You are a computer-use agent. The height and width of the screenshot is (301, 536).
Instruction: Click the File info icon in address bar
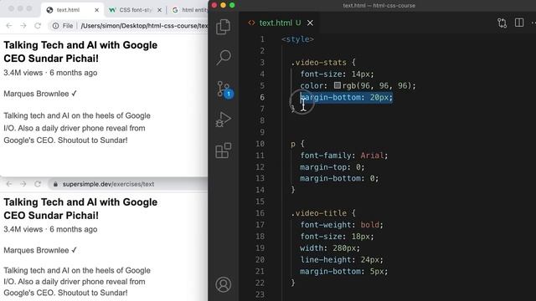point(64,26)
